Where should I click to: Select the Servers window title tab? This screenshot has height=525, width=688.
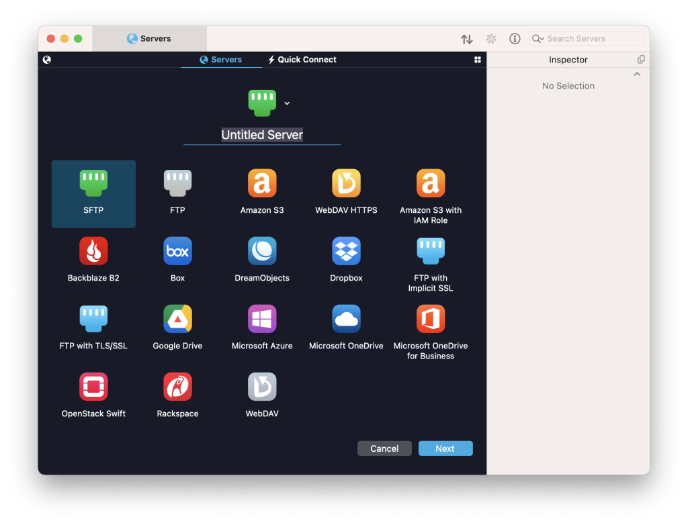(149, 38)
